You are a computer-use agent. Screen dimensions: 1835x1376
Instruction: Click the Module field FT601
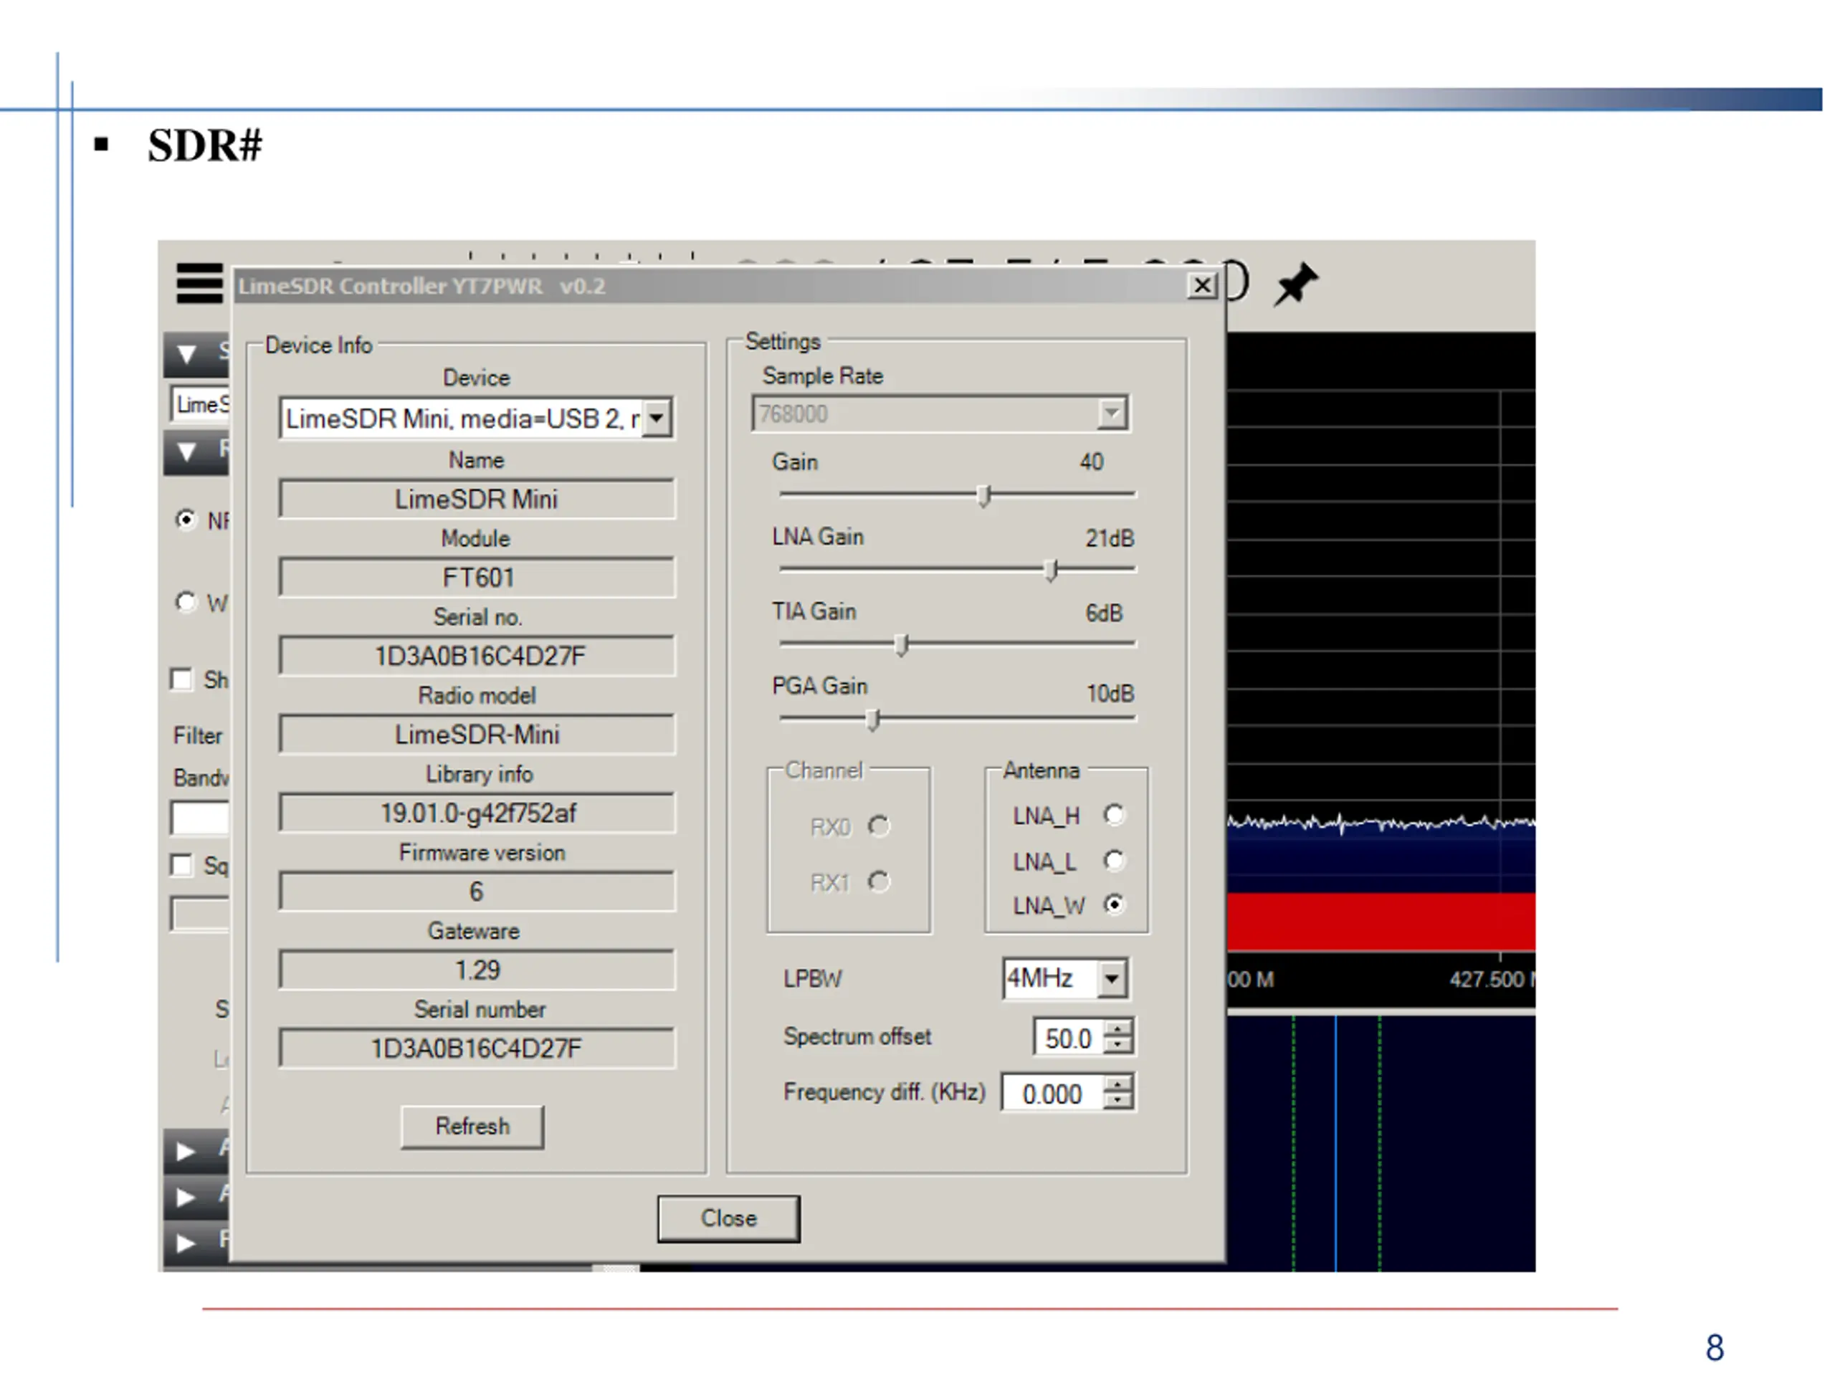(x=477, y=577)
